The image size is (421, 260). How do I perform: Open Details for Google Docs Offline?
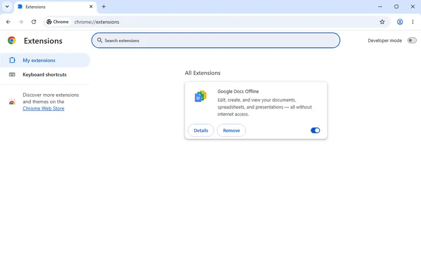tap(201, 130)
